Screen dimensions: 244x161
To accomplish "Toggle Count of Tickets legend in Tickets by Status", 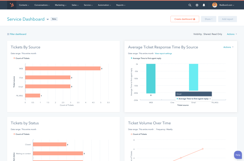I will (x=22, y=134).
